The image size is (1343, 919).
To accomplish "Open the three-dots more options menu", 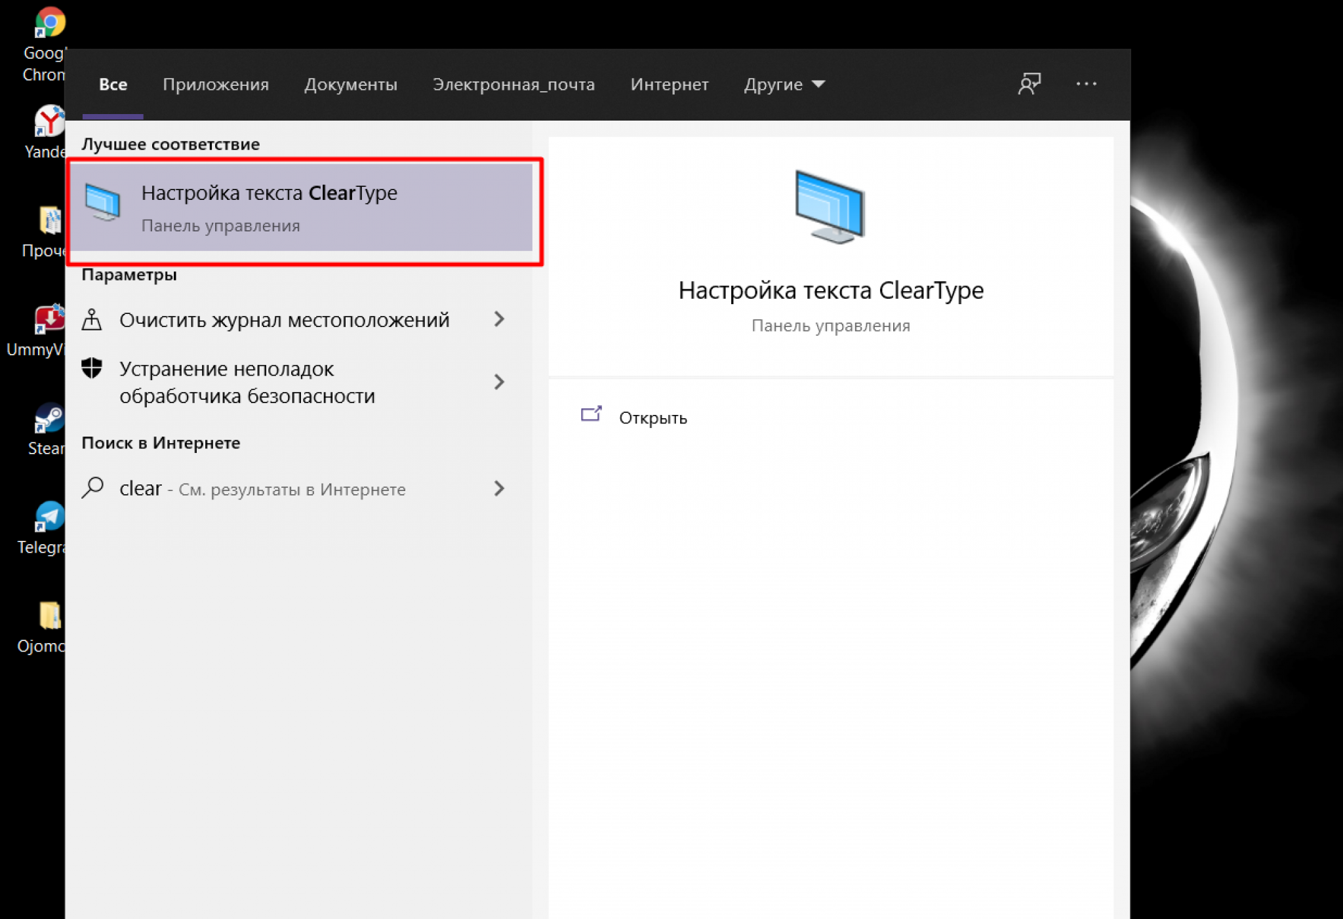I will click(1086, 84).
